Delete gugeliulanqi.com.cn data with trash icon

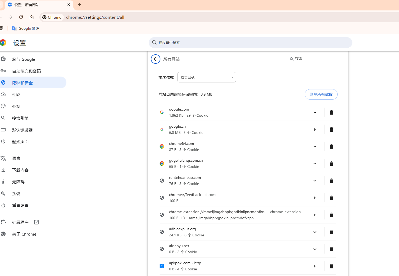point(331,164)
